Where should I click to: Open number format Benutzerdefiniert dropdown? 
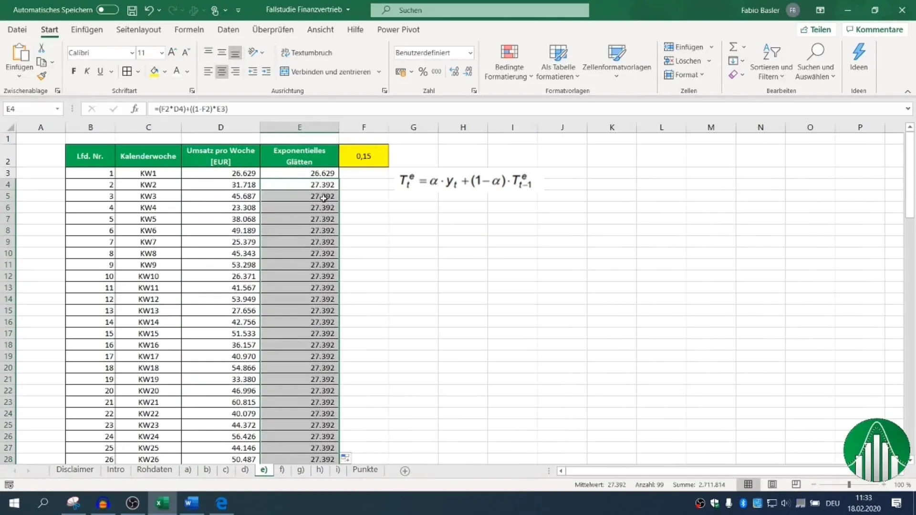pos(470,52)
